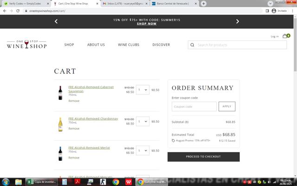Open the WINE CLUBS menu

(x=129, y=45)
